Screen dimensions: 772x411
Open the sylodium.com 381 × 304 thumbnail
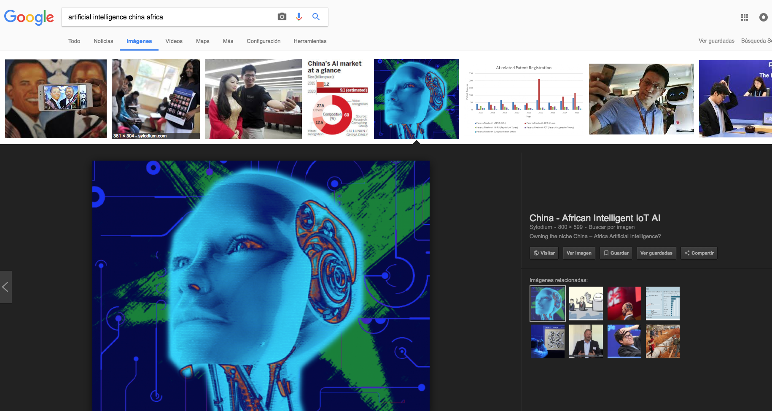(156, 99)
